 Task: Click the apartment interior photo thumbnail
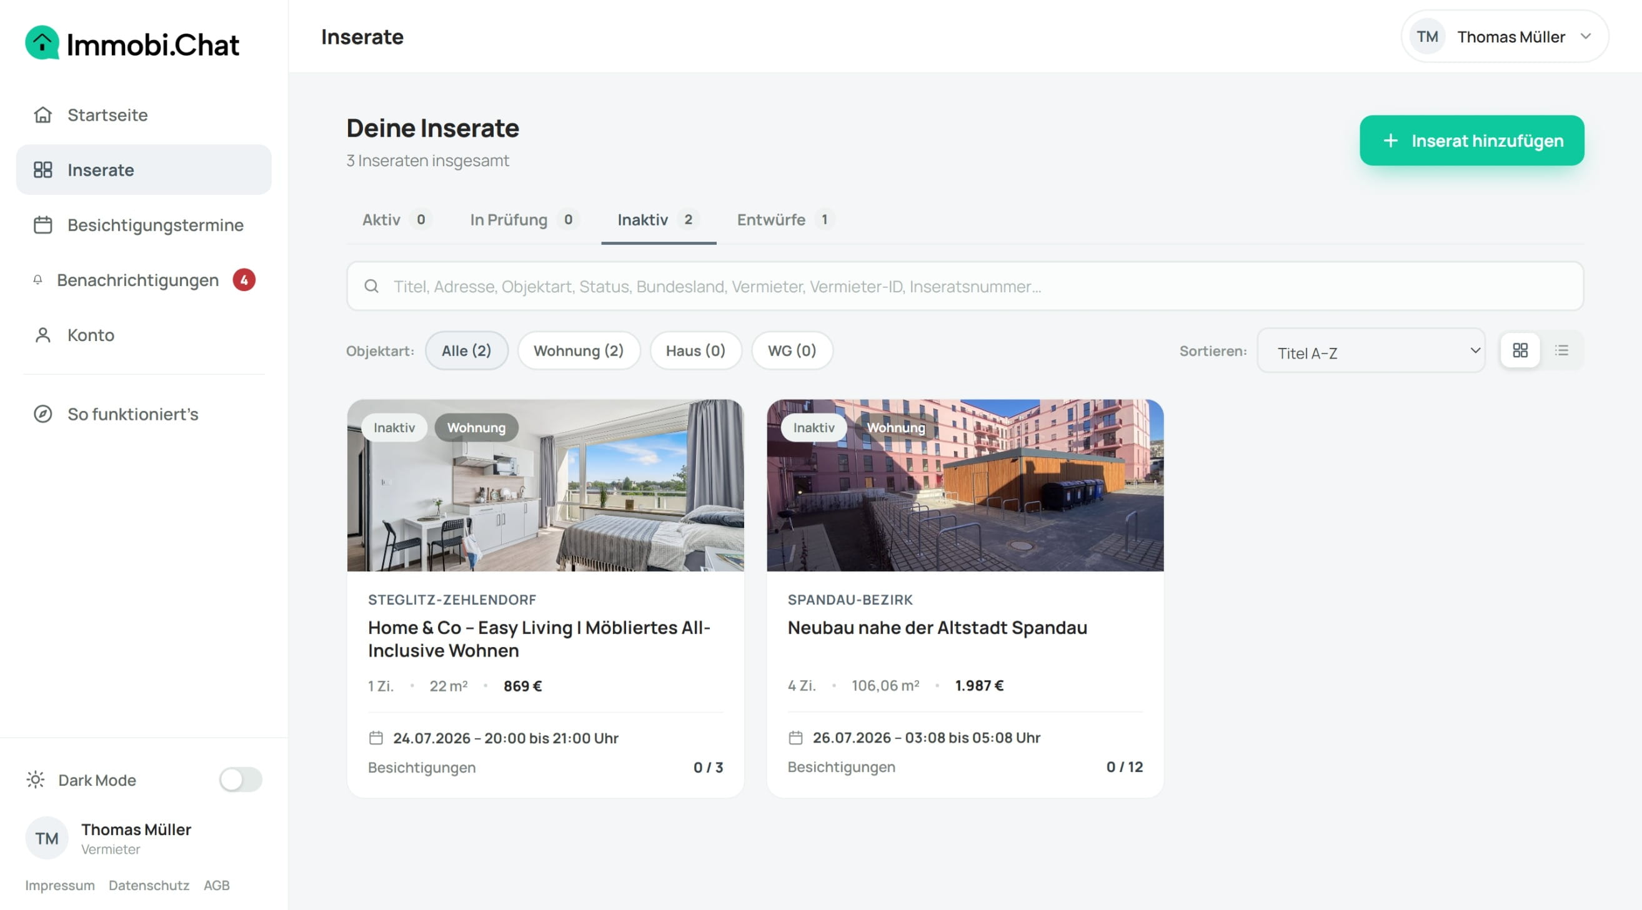pyautogui.click(x=545, y=485)
